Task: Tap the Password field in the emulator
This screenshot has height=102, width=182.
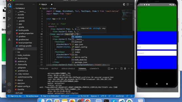Action: click(157, 53)
